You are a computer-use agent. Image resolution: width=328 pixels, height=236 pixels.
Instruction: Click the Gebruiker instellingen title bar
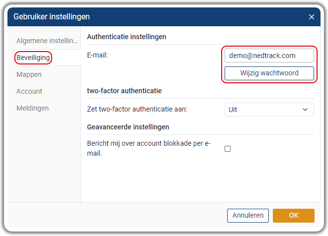pyautogui.click(x=164, y=17)
